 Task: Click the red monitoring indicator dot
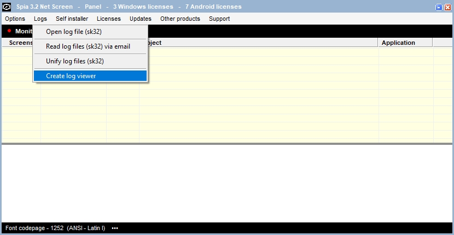click(9, 31)
